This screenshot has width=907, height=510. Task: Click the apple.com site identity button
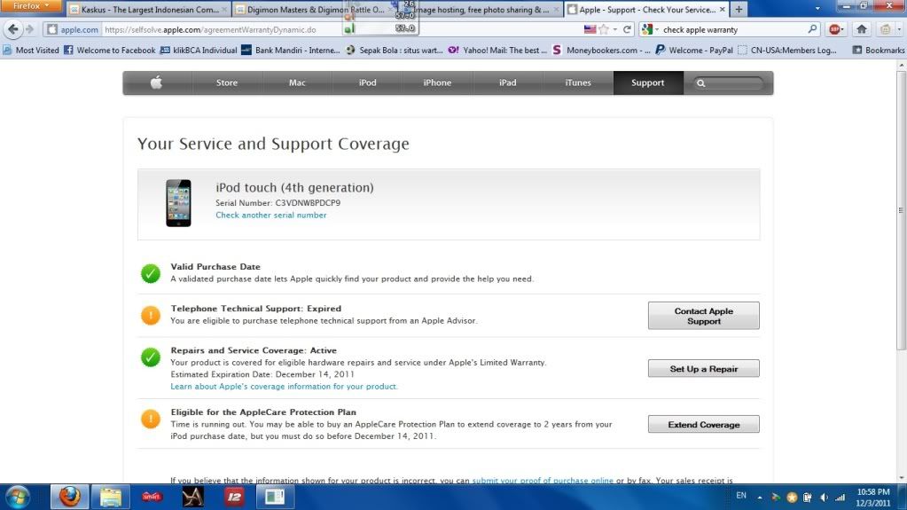click(73, 29)
